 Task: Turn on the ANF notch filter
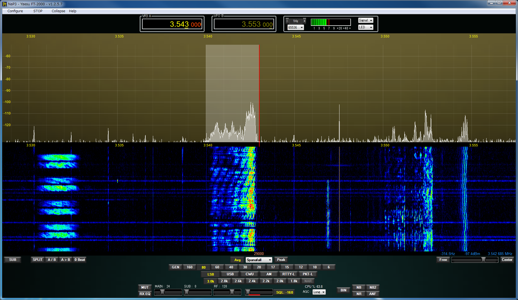(x=373, y=294)
